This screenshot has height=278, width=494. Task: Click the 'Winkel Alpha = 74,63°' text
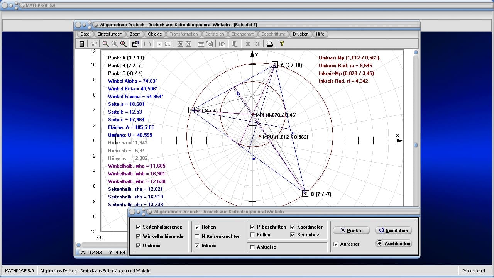133,81
